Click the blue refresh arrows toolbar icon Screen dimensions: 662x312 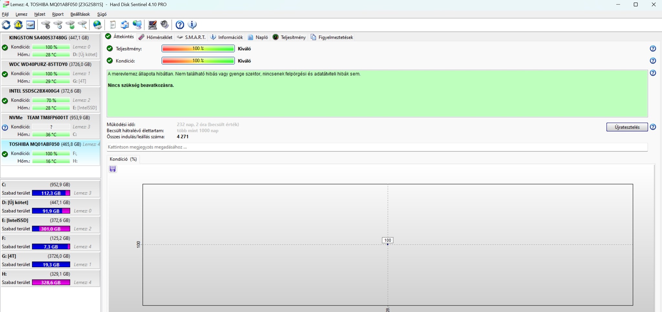tap(6, 25)
